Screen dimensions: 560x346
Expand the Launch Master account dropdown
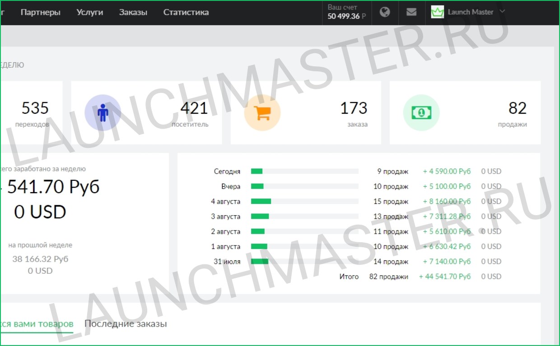502,12
